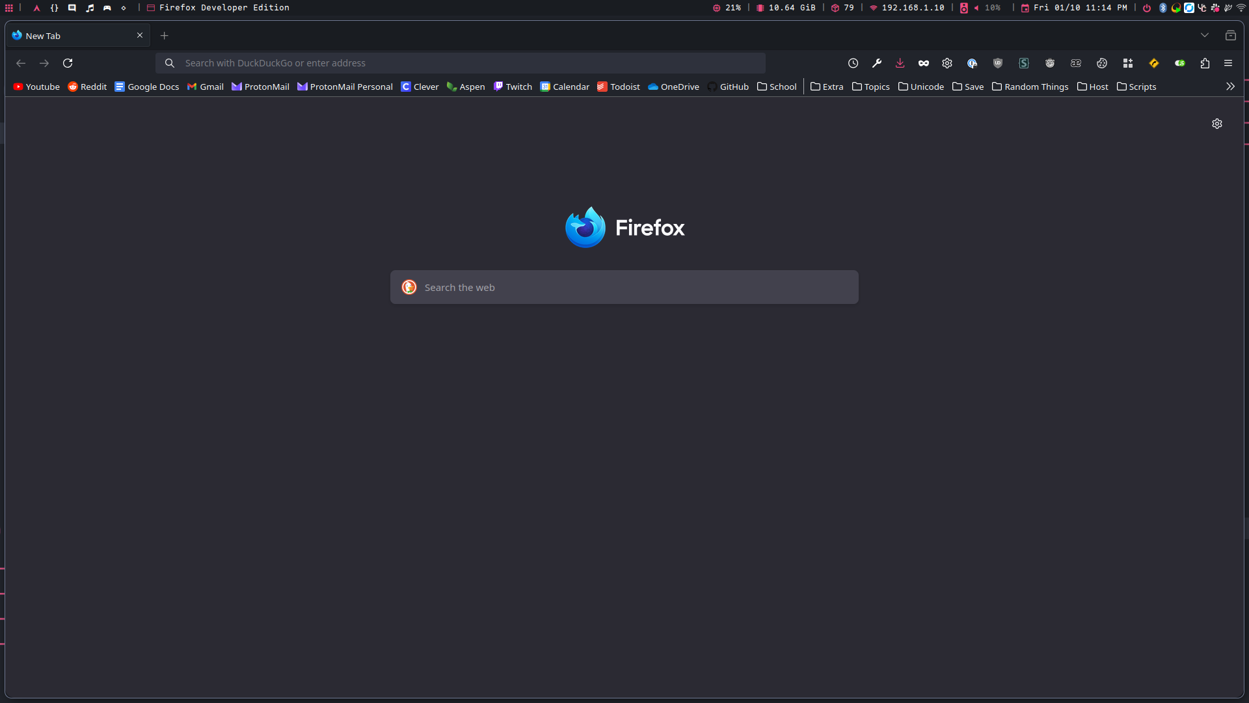Viewport: 1249px width, 703px height.
Task: Expand the School bookmarks folder
Action: click(777, 87)
